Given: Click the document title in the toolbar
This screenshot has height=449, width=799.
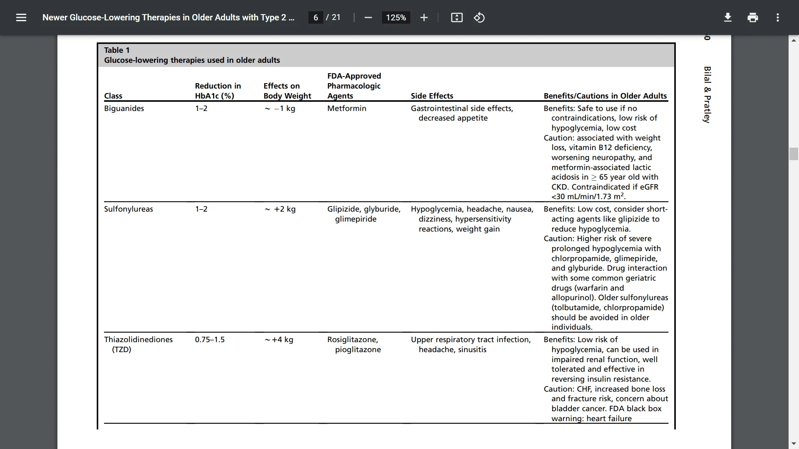Looking at the screenshot, I should 168,17.
